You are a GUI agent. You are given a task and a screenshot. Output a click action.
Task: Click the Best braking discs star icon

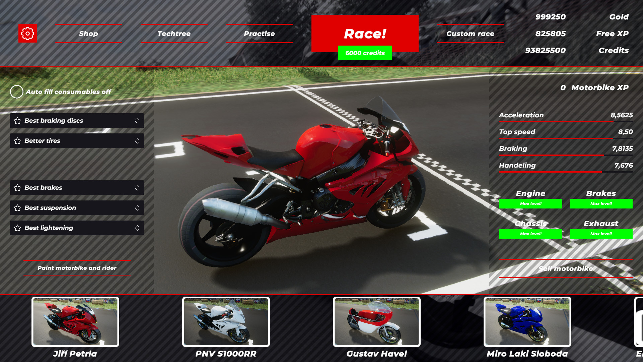(x=17, y=121)
